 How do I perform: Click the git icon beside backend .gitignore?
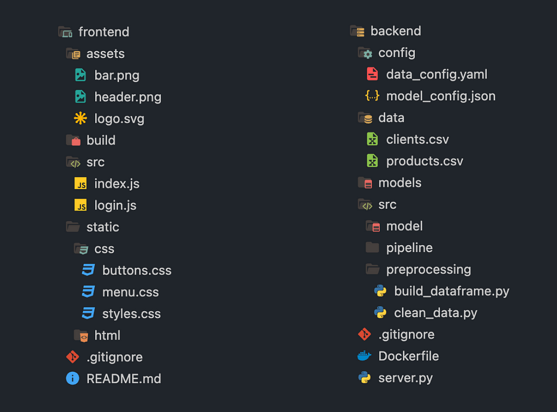(x=364, y=334)
